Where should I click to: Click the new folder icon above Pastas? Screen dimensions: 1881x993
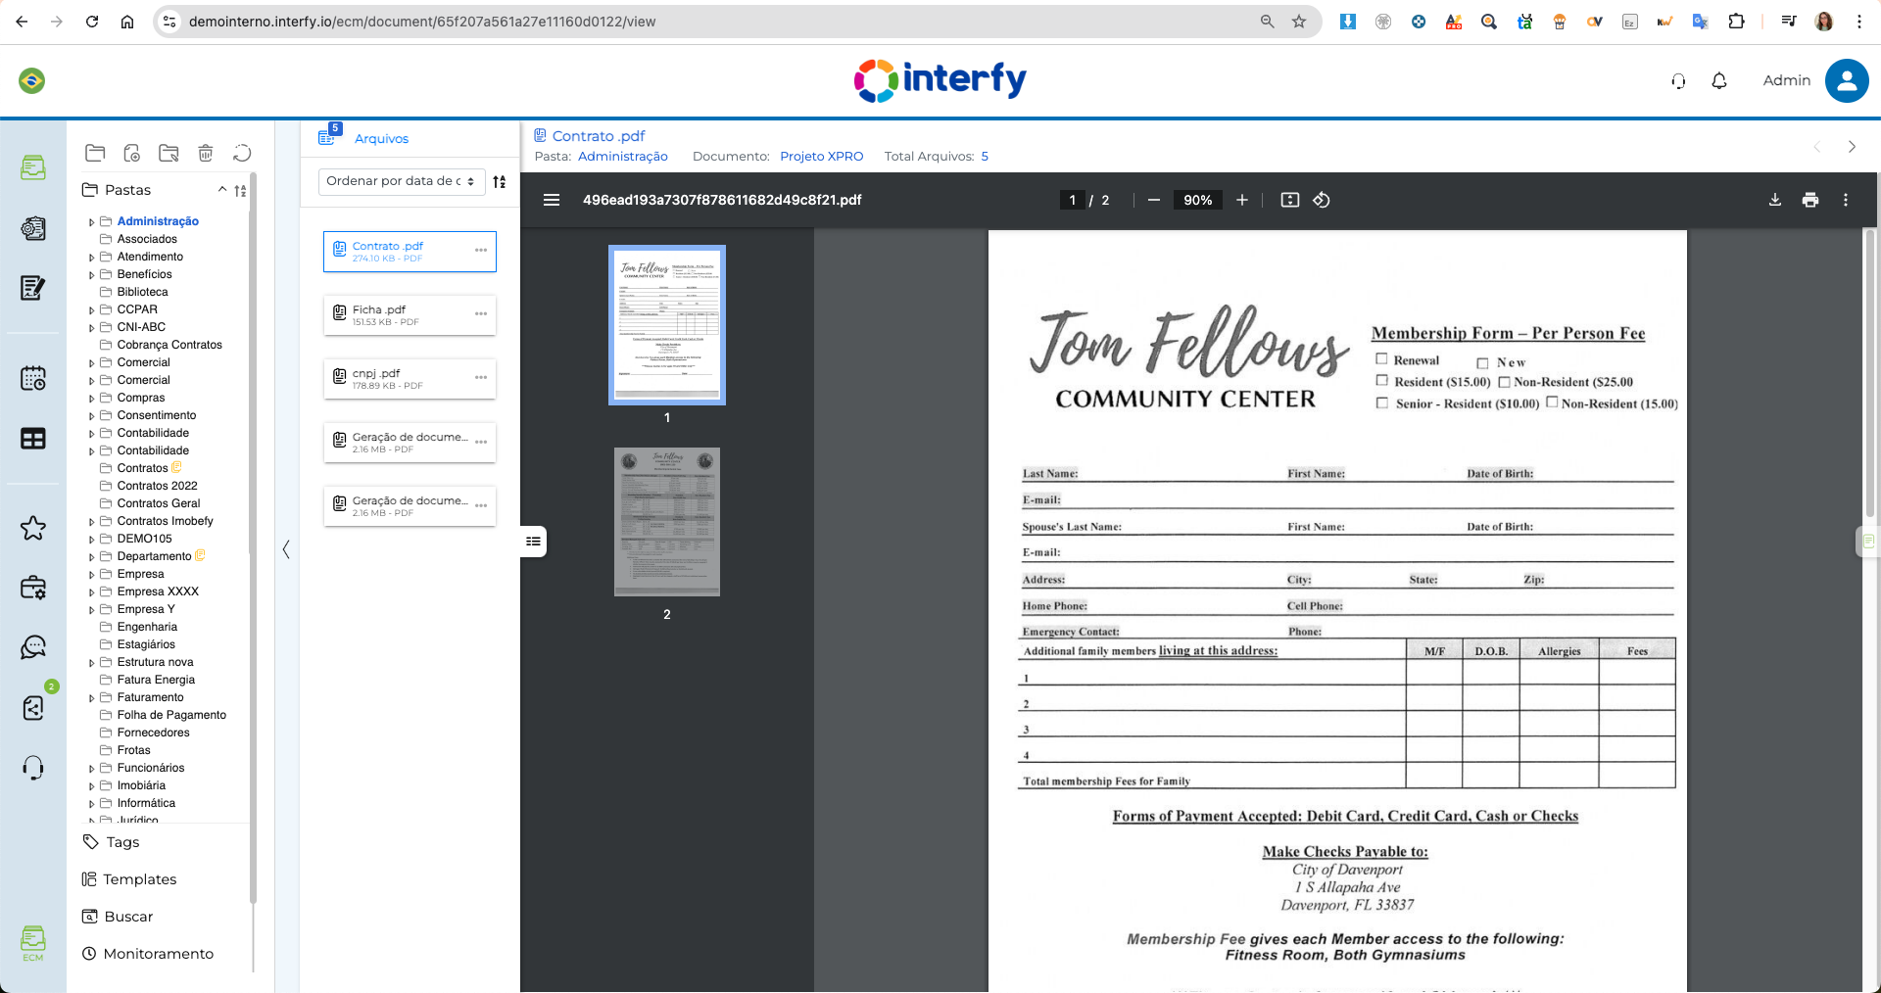[95, 153]
